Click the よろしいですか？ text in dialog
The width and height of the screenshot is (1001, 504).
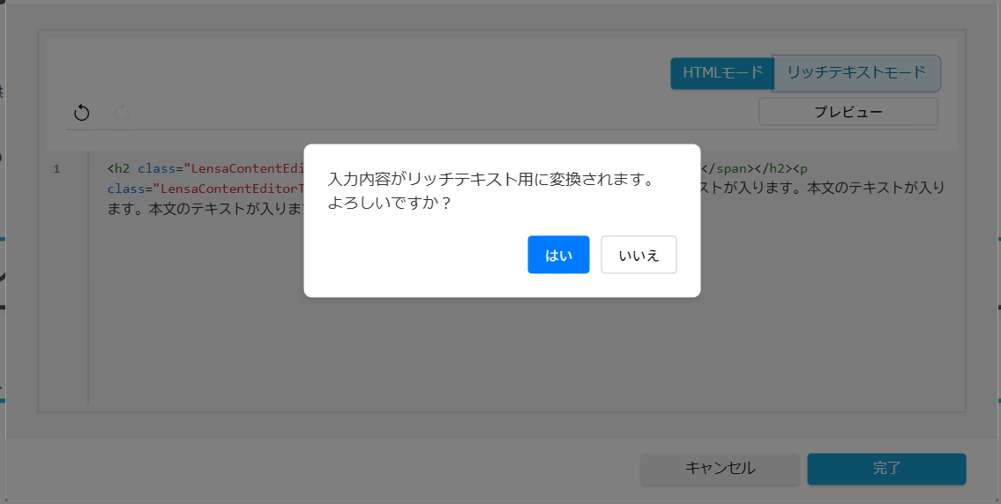click(x=389, y=204)
